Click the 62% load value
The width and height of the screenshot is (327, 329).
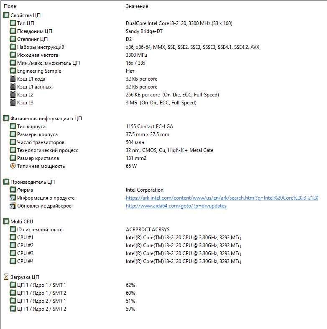tap(130, 285)
